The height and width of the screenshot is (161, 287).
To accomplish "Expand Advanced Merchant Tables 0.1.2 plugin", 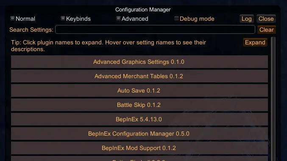I will click(139, 76).
